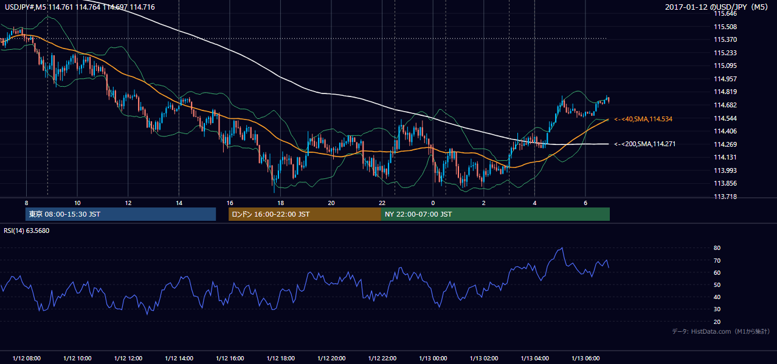Select the 1/12 16:00 bottom time label

tap(230, 359)
